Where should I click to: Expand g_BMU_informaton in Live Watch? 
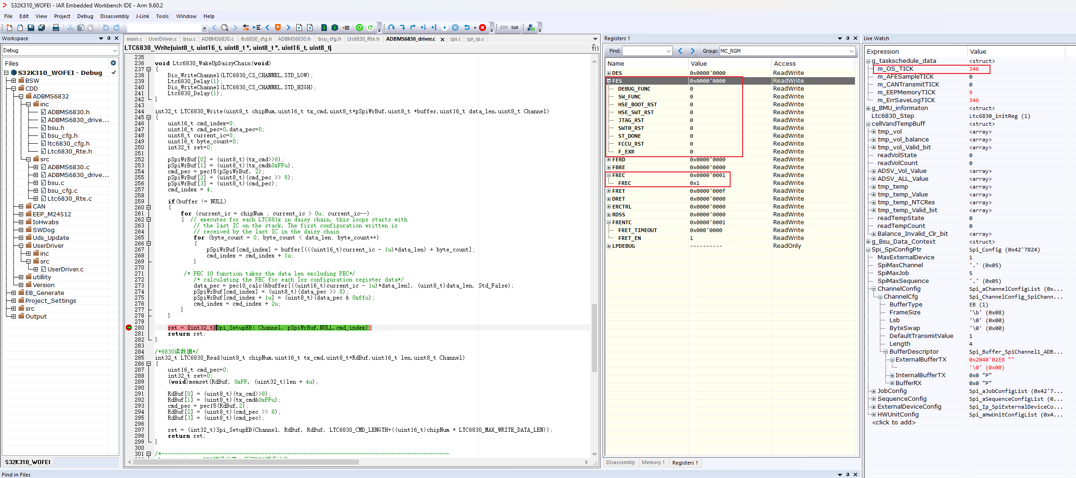point(868,108)
